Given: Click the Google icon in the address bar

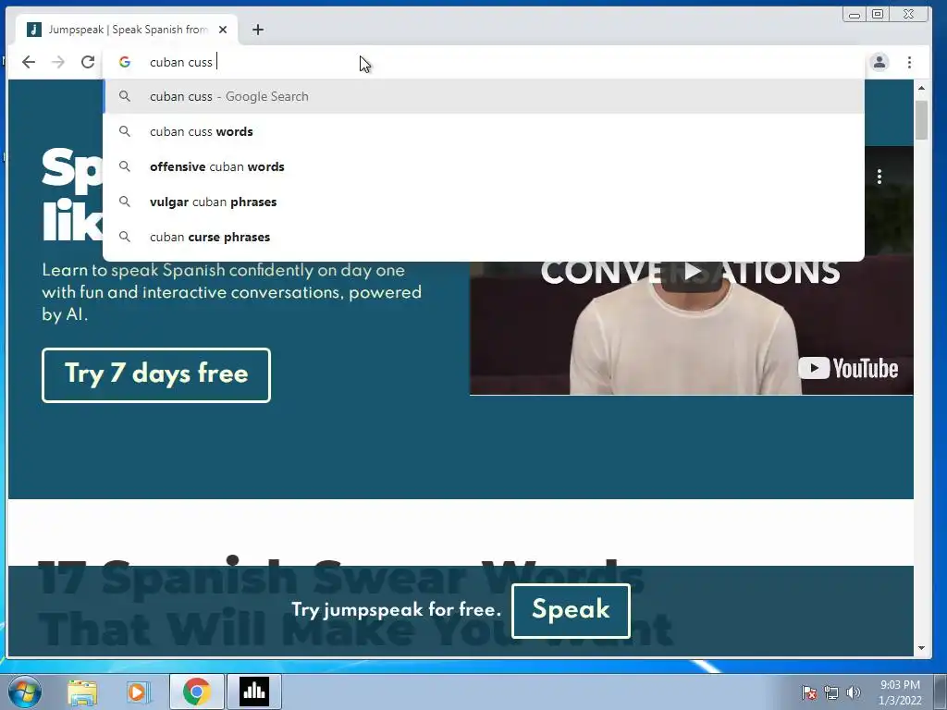Looking at the screenshot, I should 125,62.
